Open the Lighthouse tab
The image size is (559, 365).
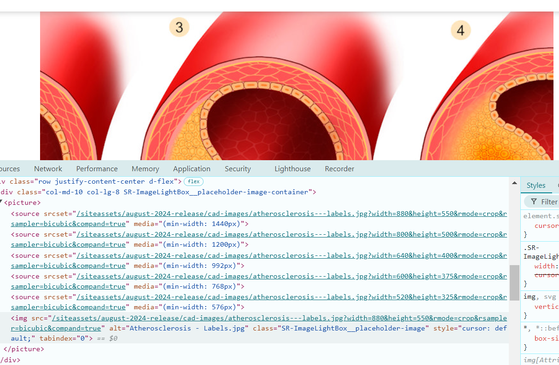(292, 169)
